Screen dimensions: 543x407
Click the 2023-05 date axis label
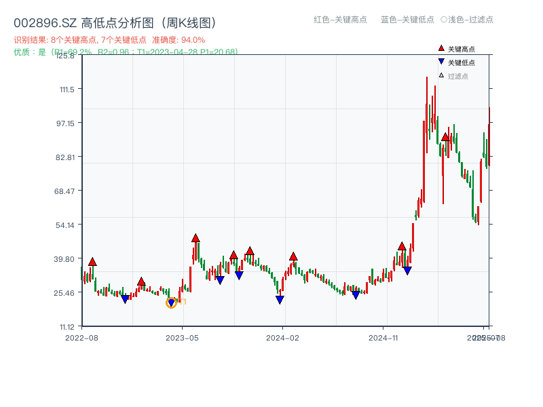coord(181,336)
